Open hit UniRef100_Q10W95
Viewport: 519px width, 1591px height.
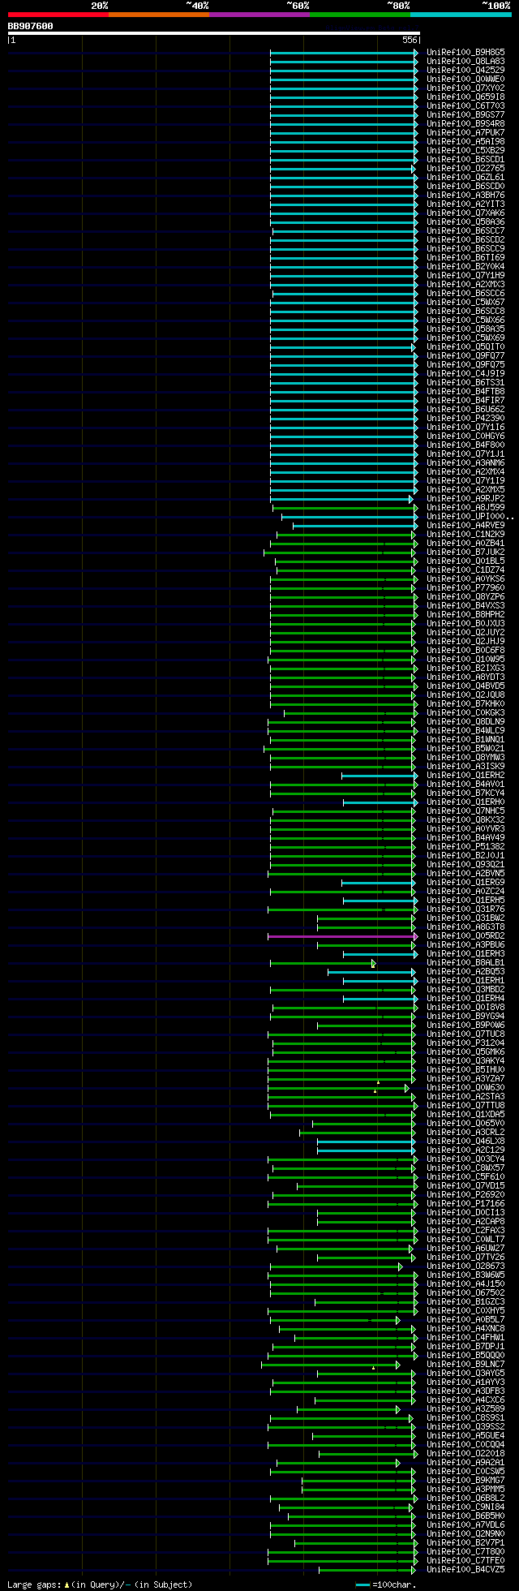point(465,659)
